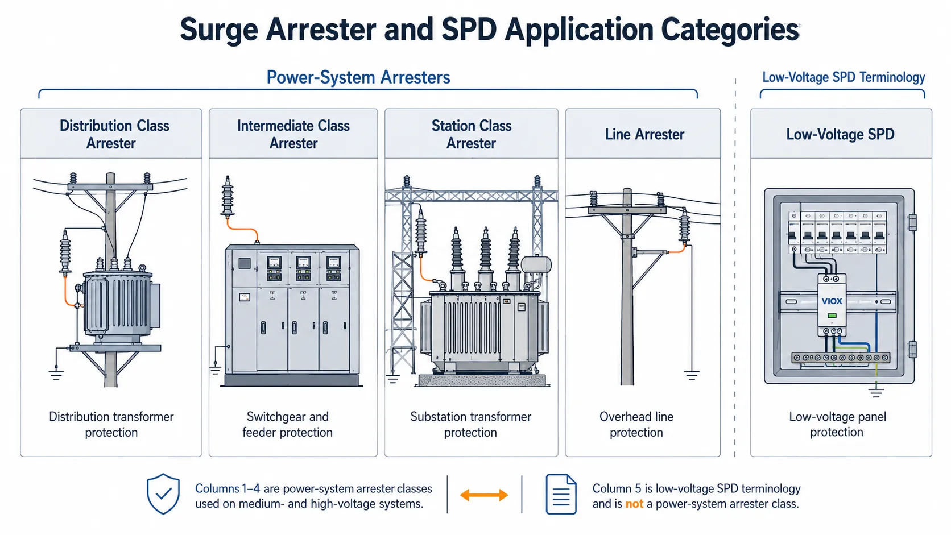
Task: Click the arrester above the switchgear cabinet
Action: point(228,197)
